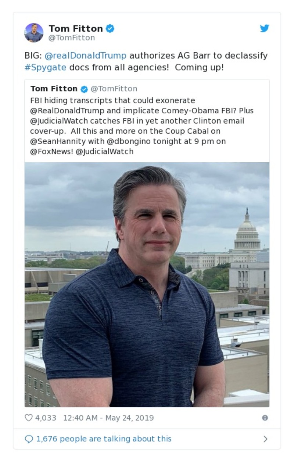Viewport: 294px width, 464px height.
Task: Expand the conversation via the right chevron
Action: (x=265, y=439)
